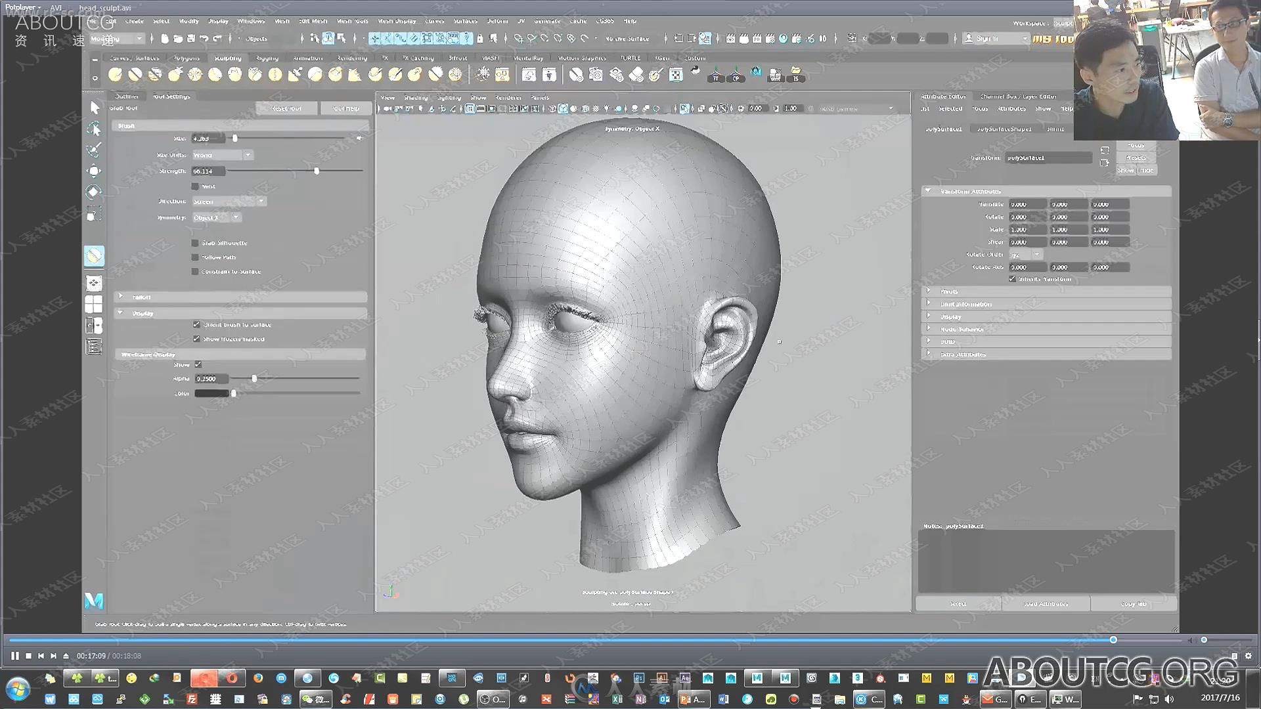Click the Translate X value field
The height and width of the screenshot is (709, 1261).
tap(1028, 204)
